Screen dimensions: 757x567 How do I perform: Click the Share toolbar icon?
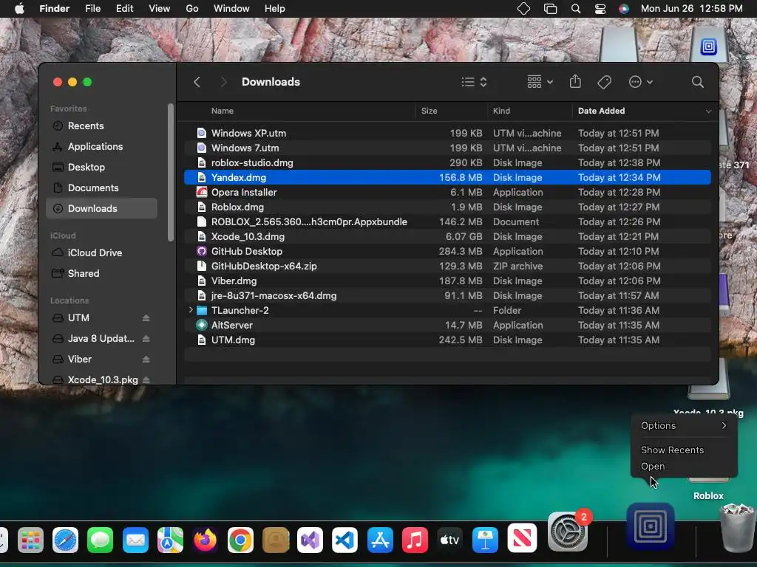(575, 81)
